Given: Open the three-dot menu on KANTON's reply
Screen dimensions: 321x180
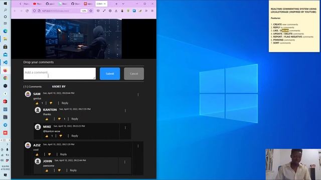Looking at the screenshot, I should 125,110.
